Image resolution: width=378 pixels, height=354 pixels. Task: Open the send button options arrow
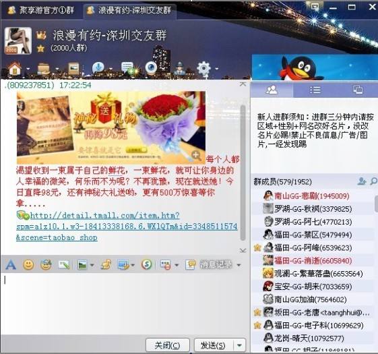pos(240,345)
